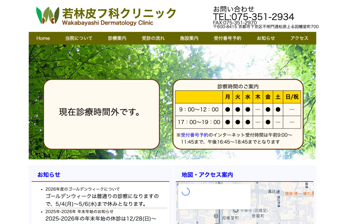Click お問い合わせ heading text
The height and width of the screenshot is (224, 345).
point(234,9)
